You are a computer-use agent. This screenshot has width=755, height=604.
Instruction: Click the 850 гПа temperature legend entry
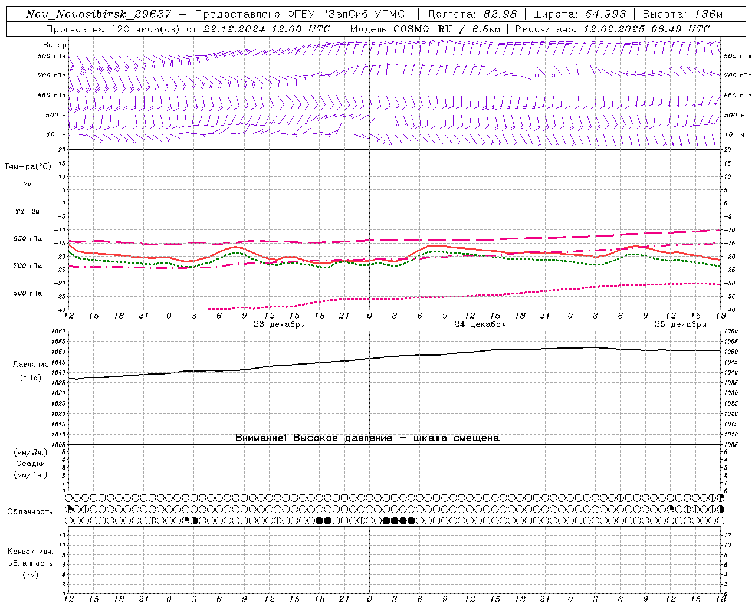28,239
